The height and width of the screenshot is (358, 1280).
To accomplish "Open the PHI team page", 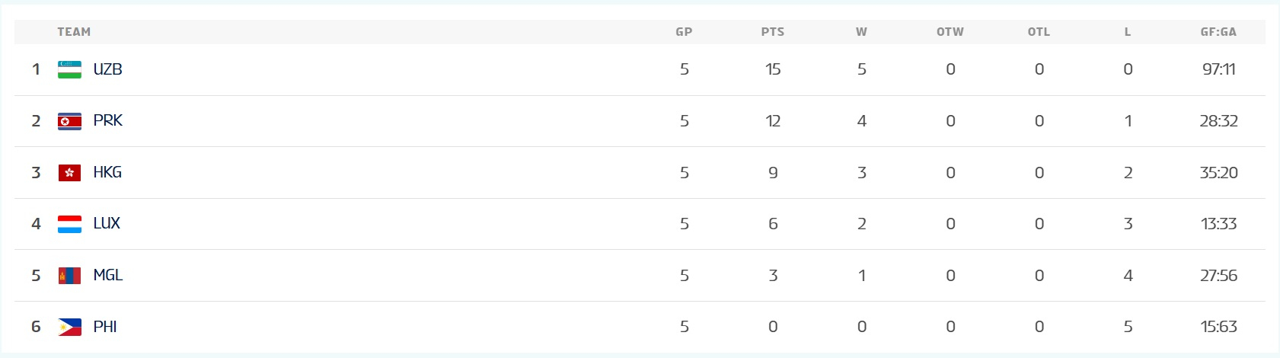I will (x=105, y=328).
